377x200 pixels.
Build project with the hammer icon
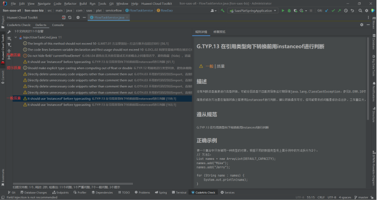[223, 10]
